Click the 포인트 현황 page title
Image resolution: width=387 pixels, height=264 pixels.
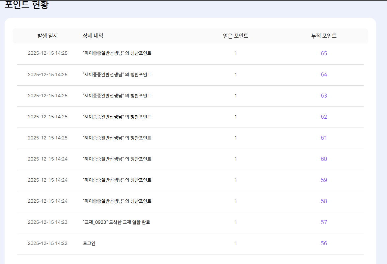tap(27, 4)
